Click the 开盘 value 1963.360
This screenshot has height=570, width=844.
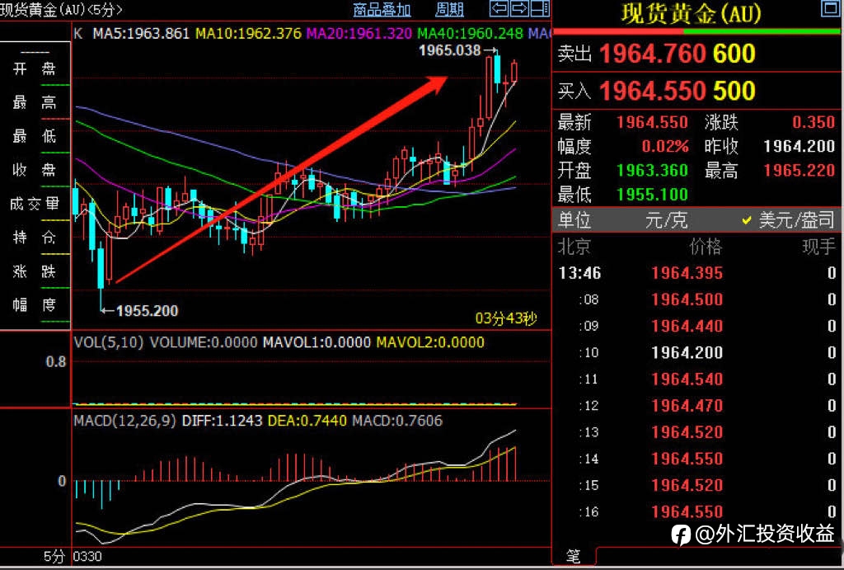(x=653, y=171)
